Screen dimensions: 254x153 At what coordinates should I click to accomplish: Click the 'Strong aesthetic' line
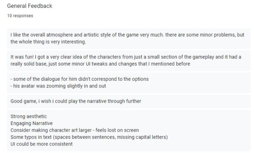click(29, 117)
